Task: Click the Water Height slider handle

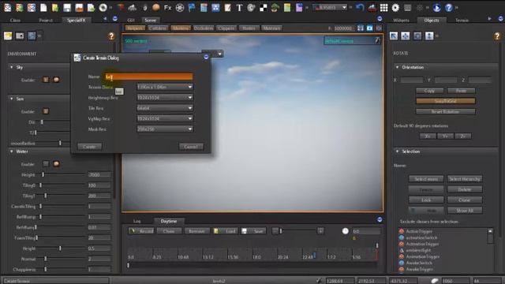Action: [43, 174]
